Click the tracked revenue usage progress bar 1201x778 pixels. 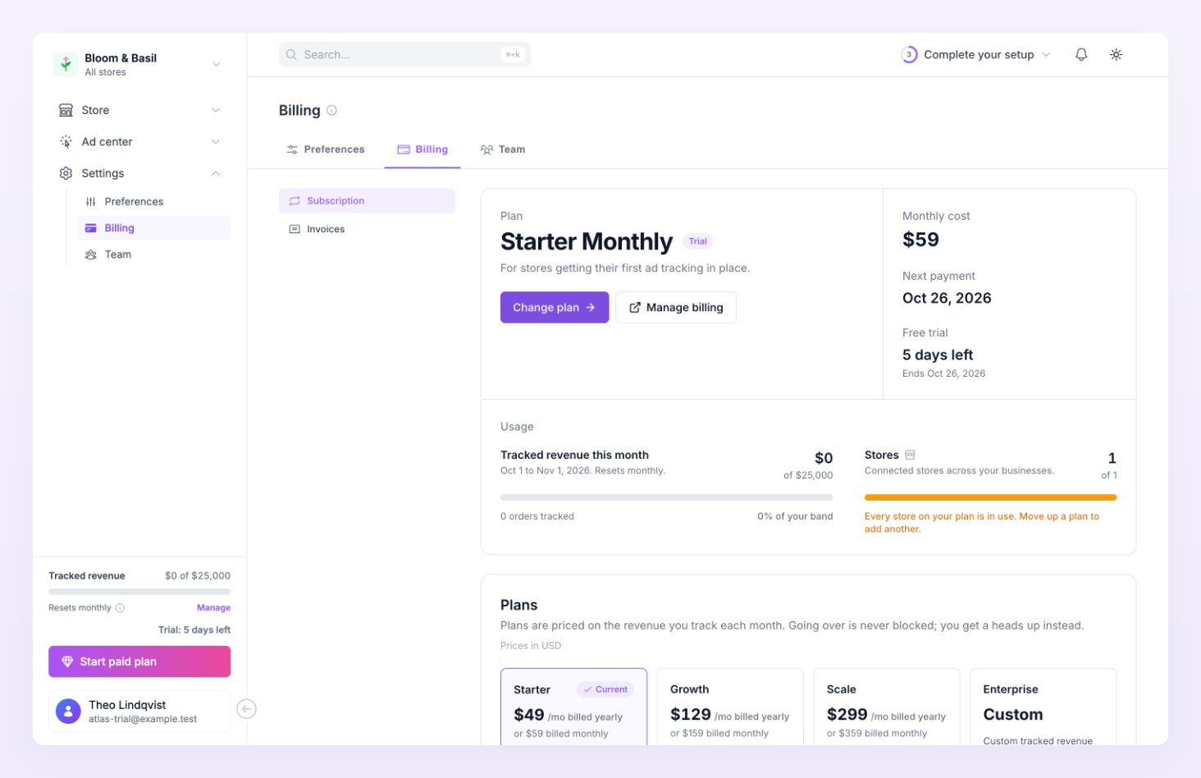[x=666, y=497]
